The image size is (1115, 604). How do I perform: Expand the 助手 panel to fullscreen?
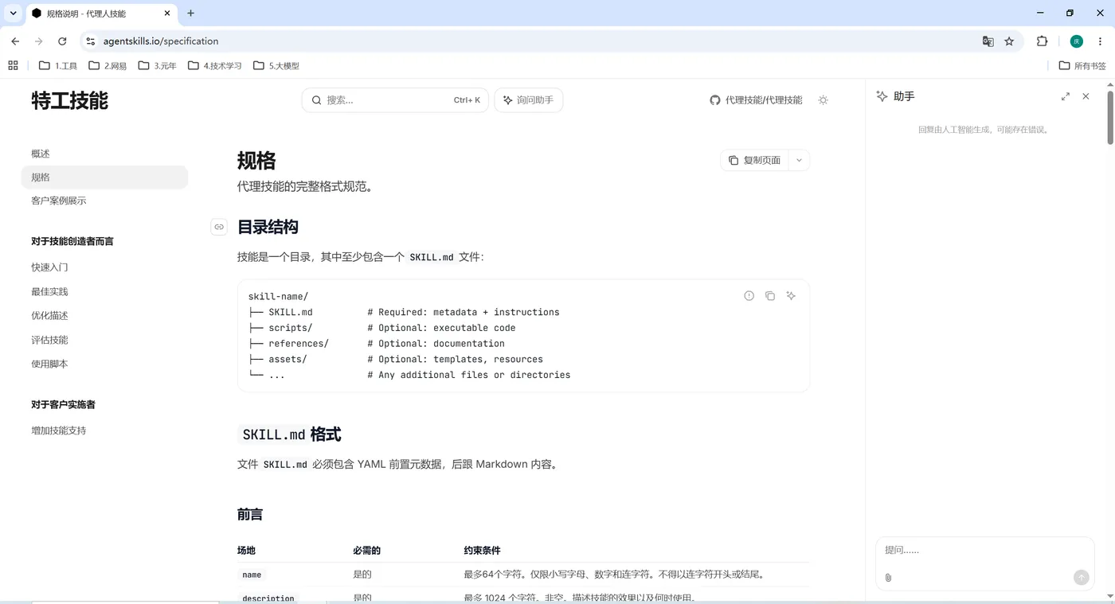click(1066, 96)
